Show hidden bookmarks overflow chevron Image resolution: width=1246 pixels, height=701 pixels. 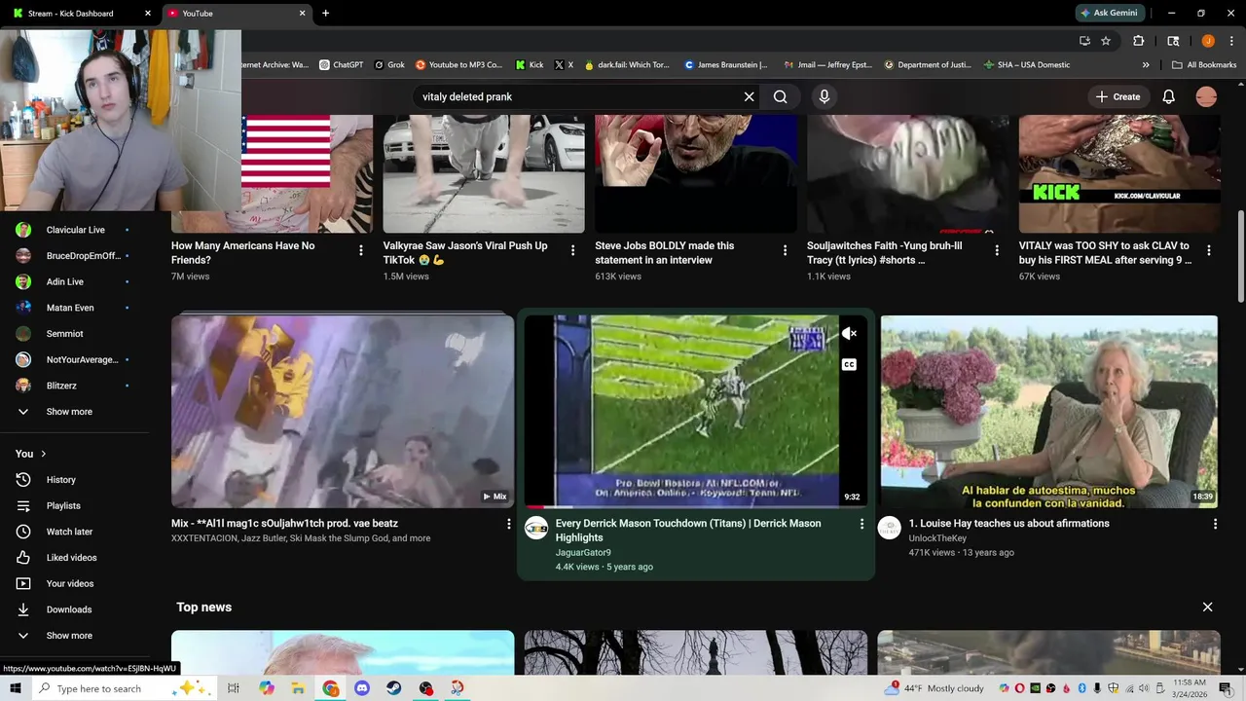click(1146, 65)
